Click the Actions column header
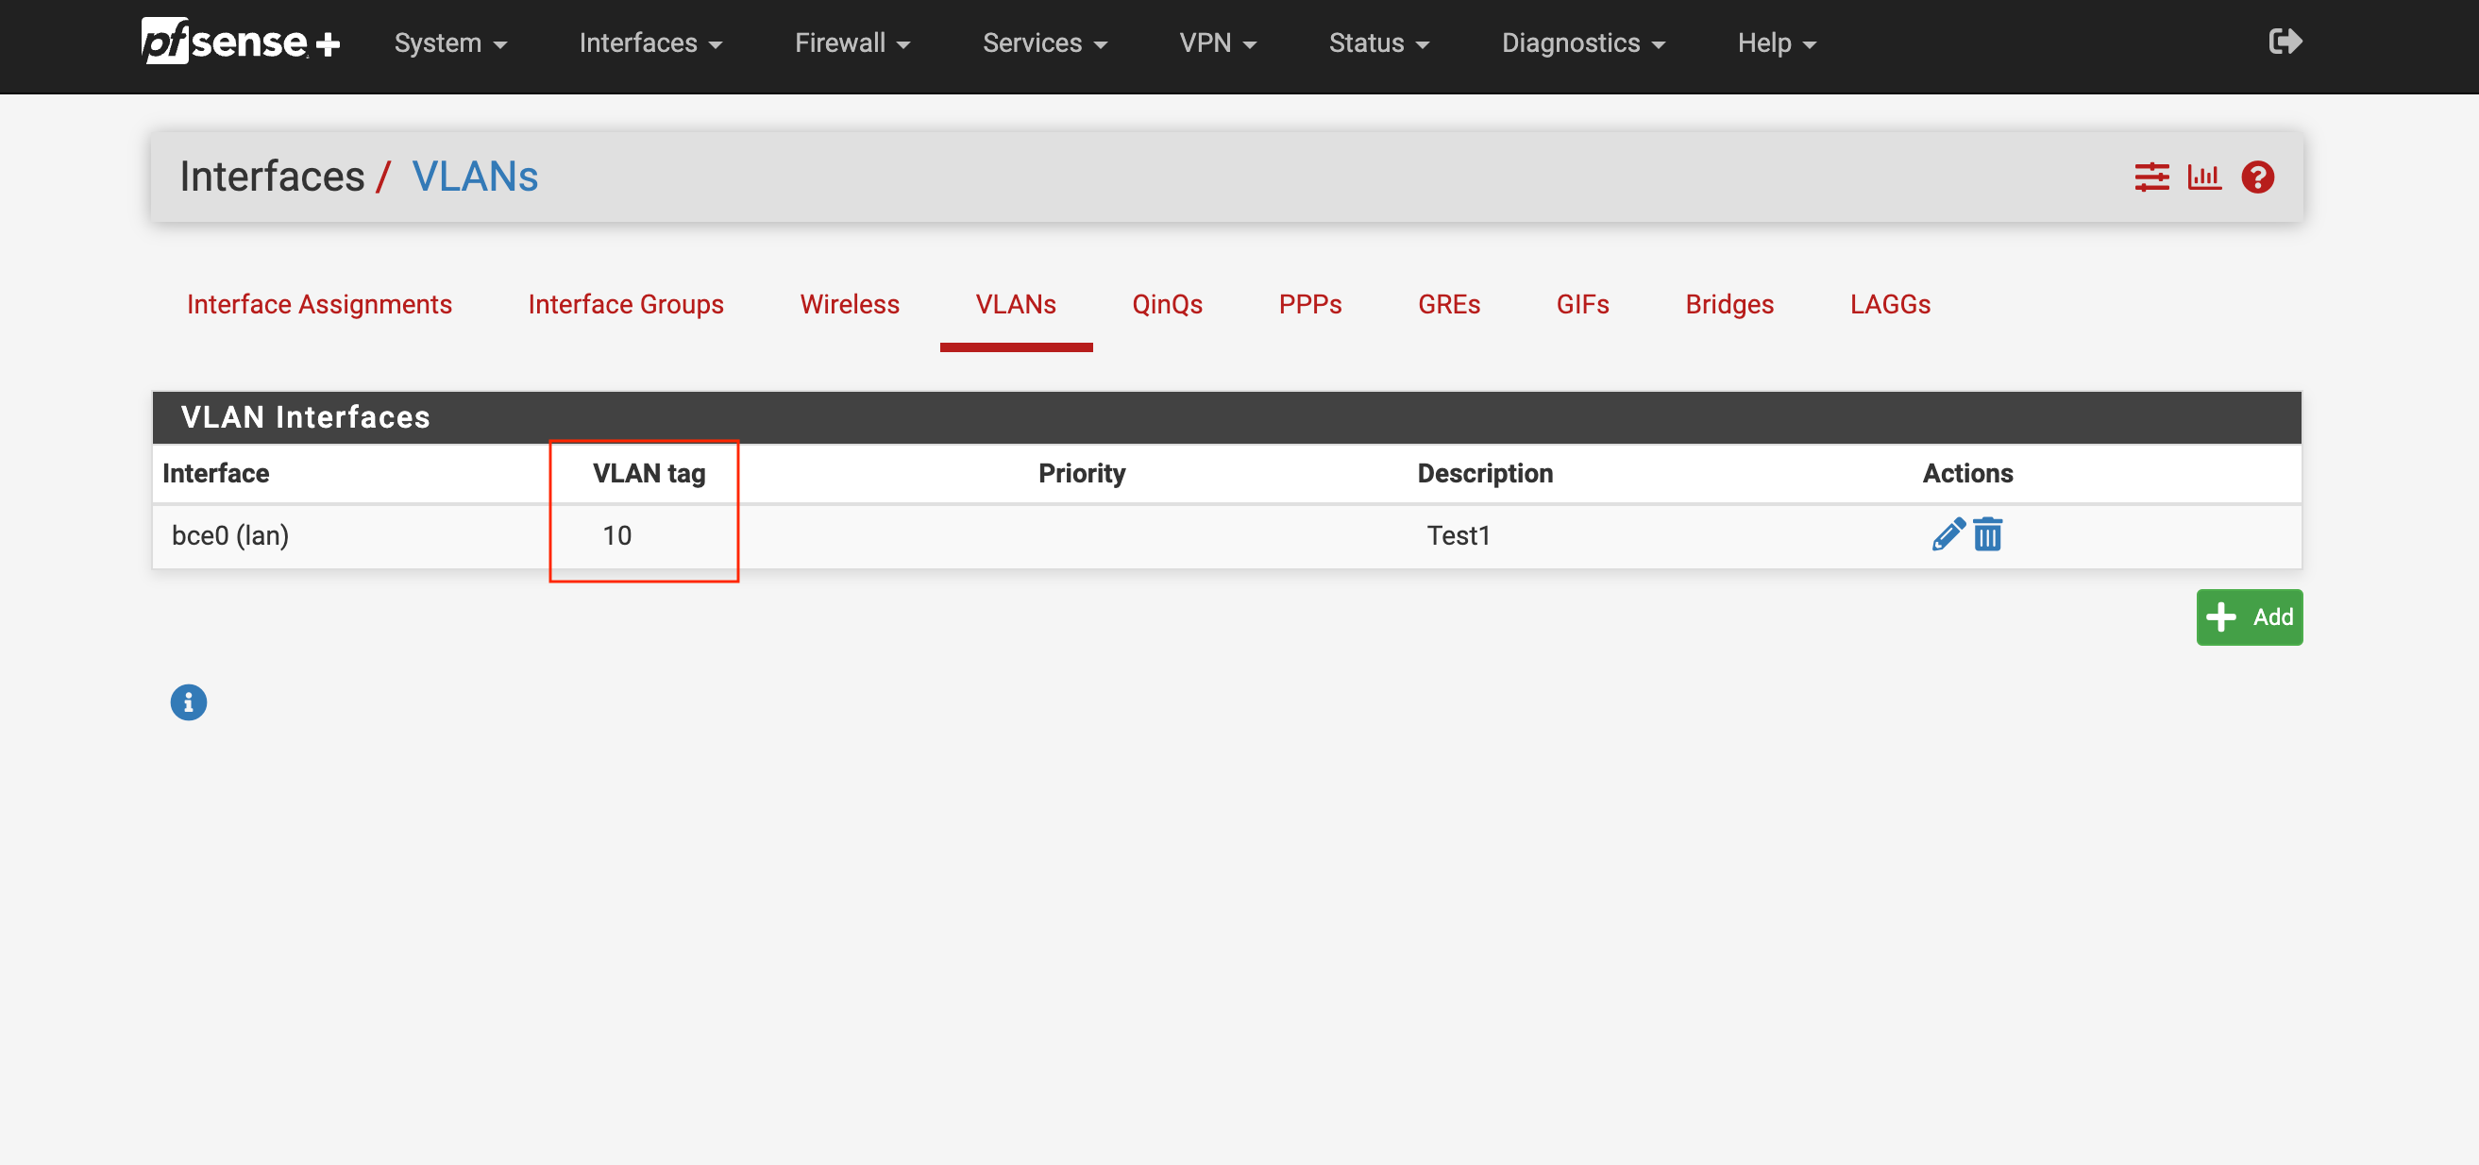Image resolution: width=2479 pixels, height=1165 pixels. (x=1967, y=473)
